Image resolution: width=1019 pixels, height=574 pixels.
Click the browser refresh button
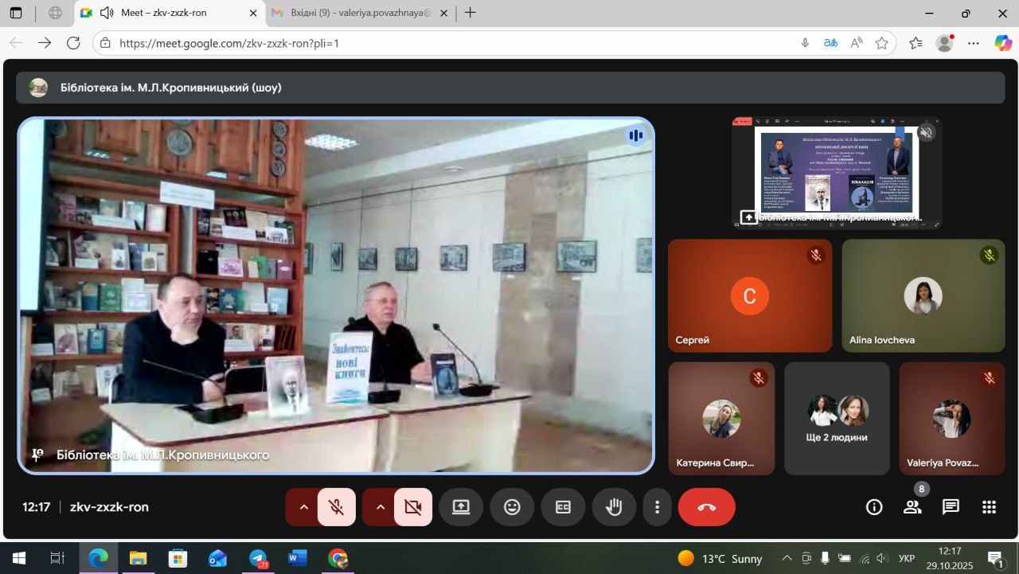73,43
